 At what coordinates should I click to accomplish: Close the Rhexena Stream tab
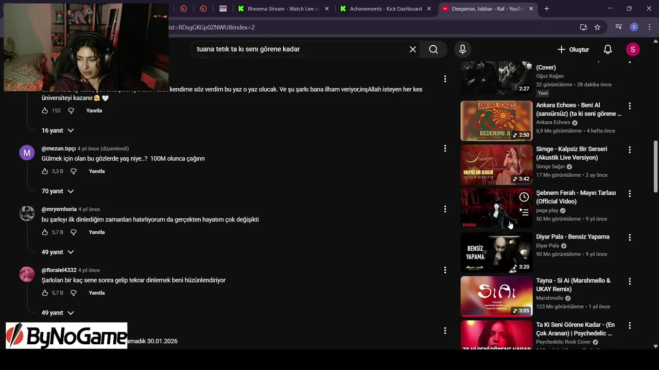pyautogui.click(x=326, y=9)
